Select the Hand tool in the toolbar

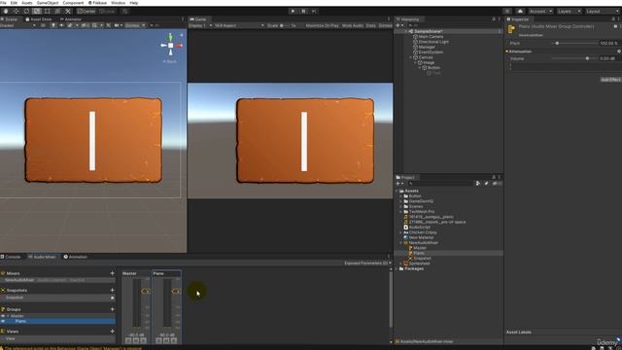pos(6,11)
